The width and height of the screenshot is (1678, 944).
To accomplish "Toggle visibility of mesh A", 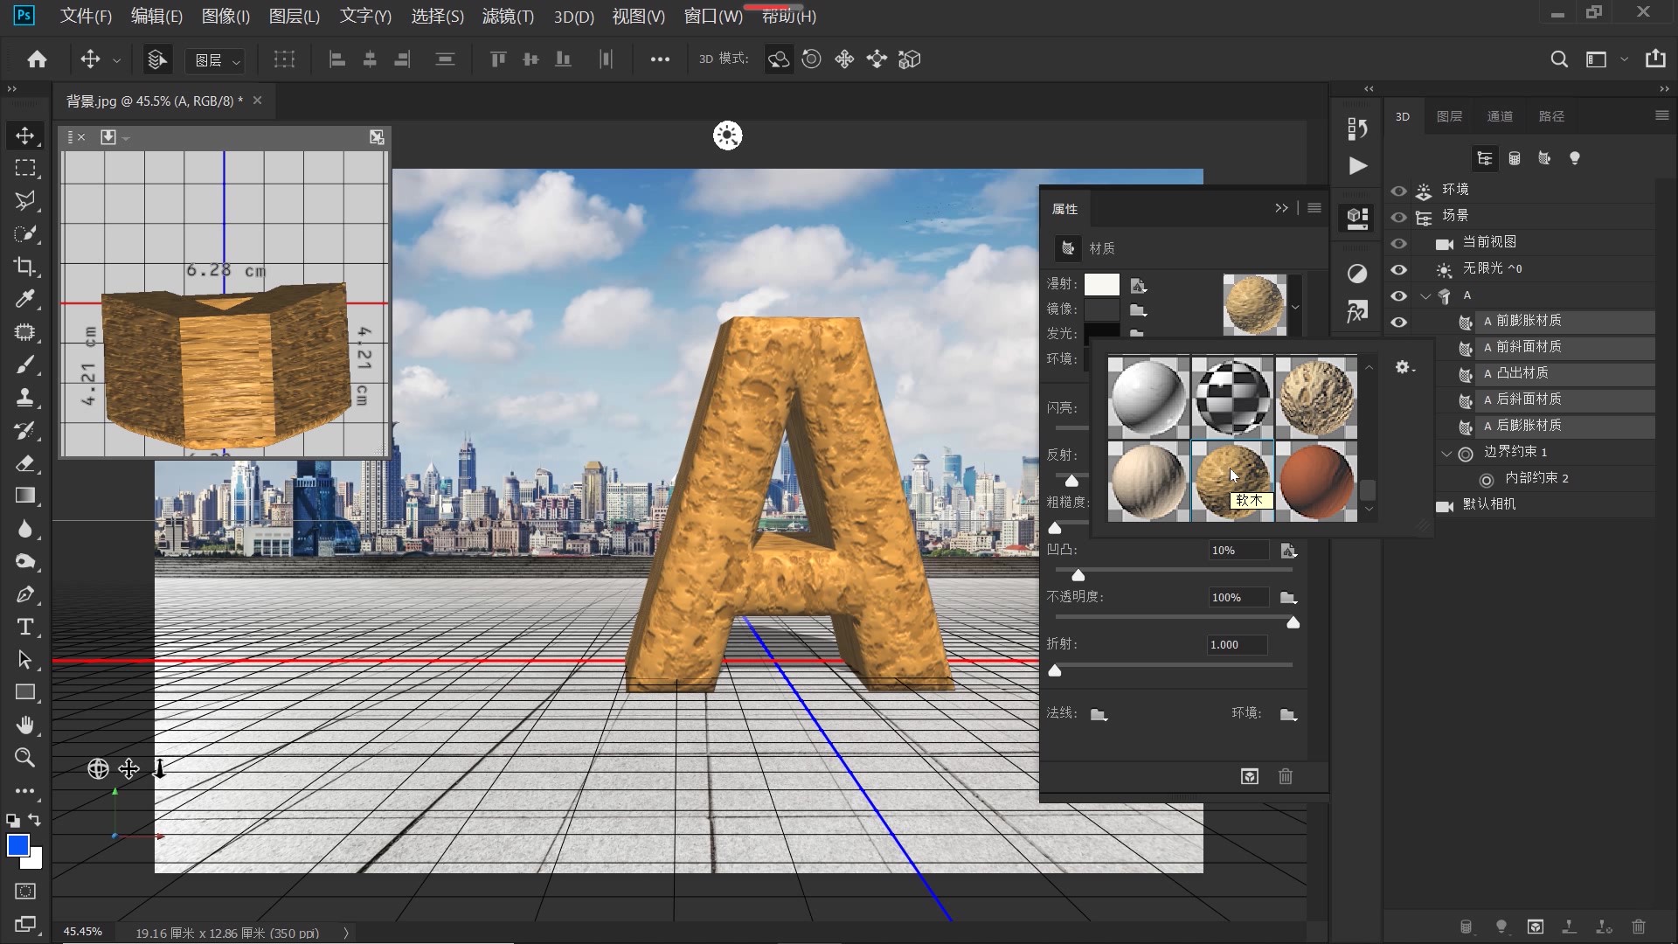I will point(1399,295).
